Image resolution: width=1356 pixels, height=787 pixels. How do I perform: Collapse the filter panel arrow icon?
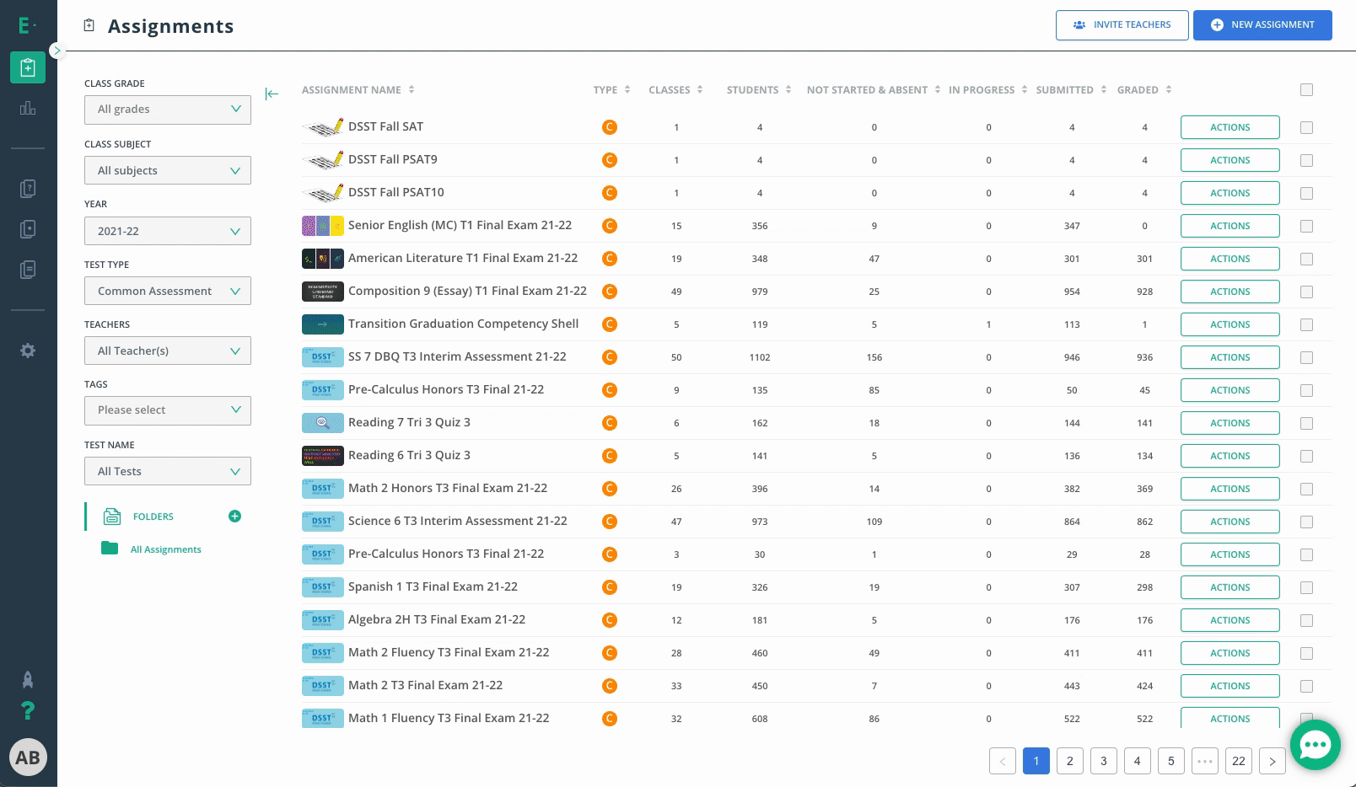(x=272, y=94)
